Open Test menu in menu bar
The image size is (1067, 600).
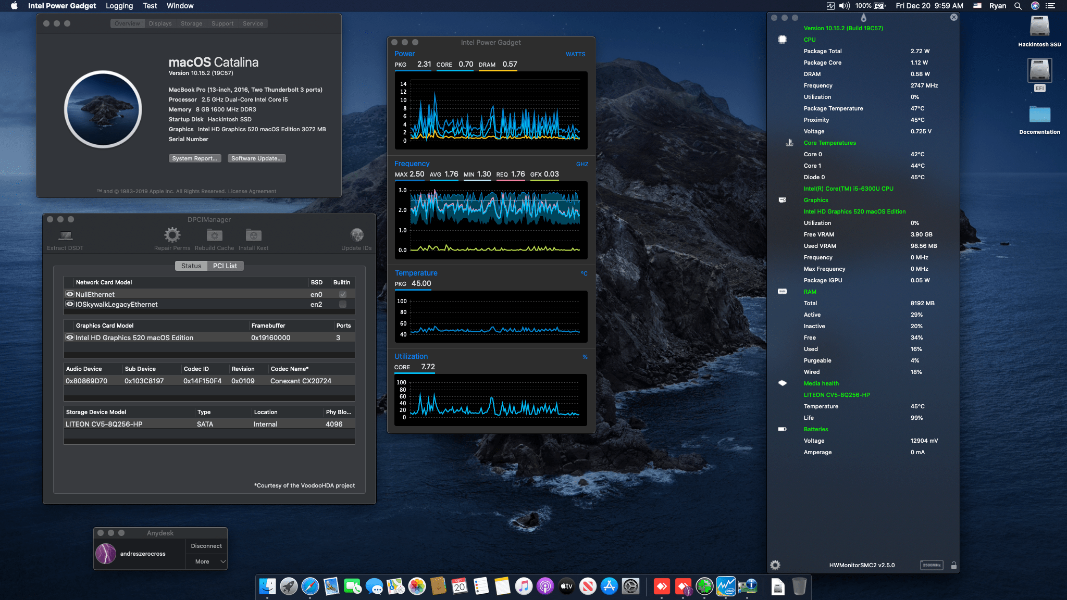150,6
